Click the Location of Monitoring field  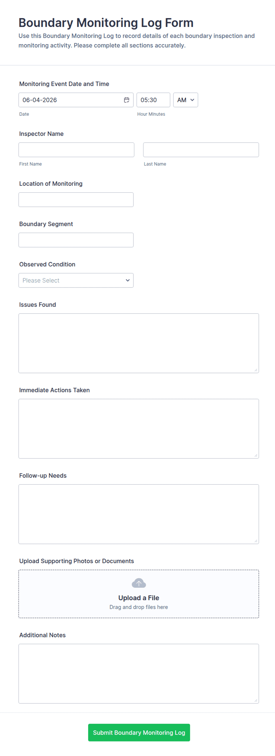76,200
